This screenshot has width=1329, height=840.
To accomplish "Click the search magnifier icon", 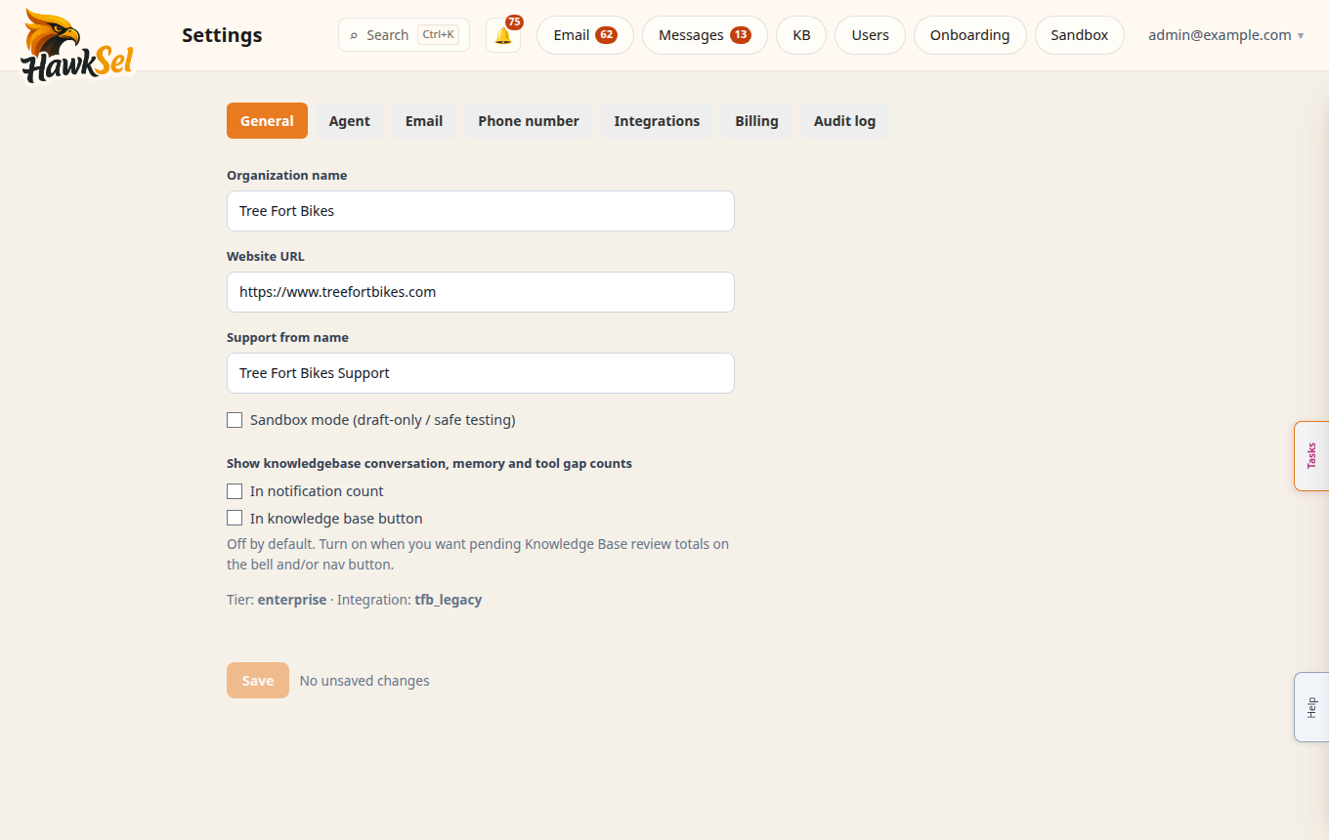I will tap(354, 35).
